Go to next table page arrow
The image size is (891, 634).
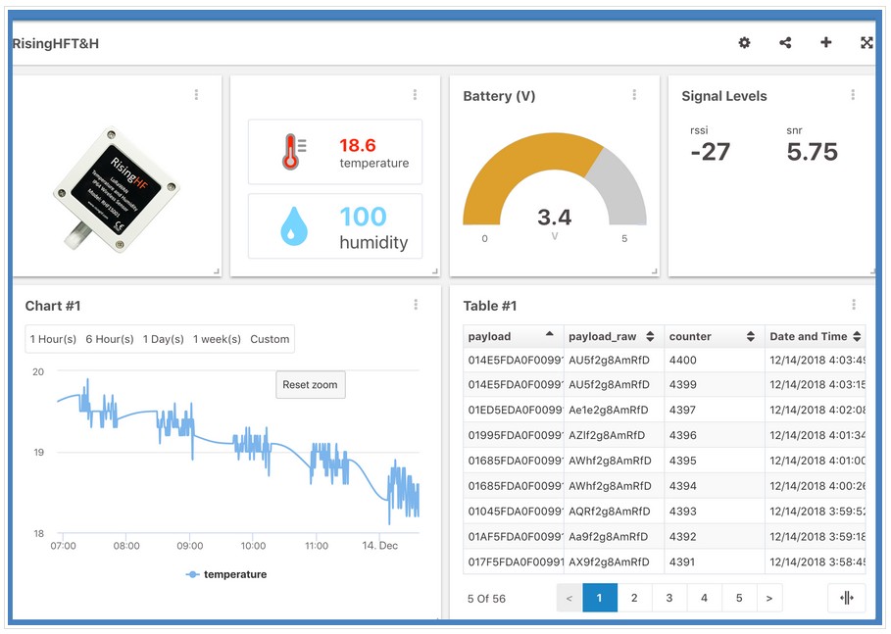(769, 598)
